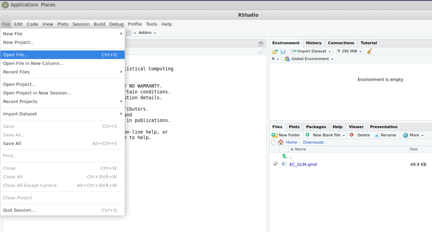Switch to the Connections tab
Viewport: 432px width, 232px height.
pos(341,43)
